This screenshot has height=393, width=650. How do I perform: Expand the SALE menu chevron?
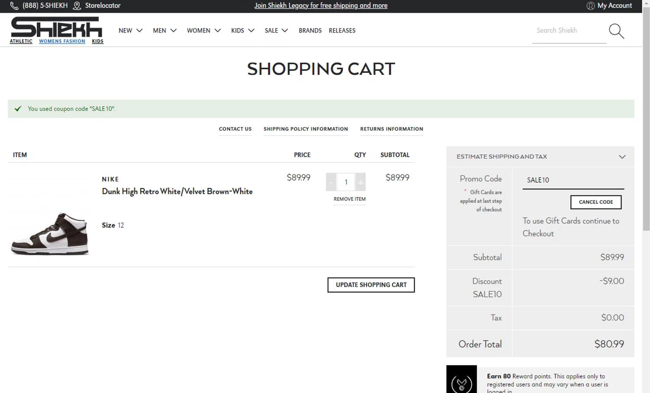click(x=285, y=30)
